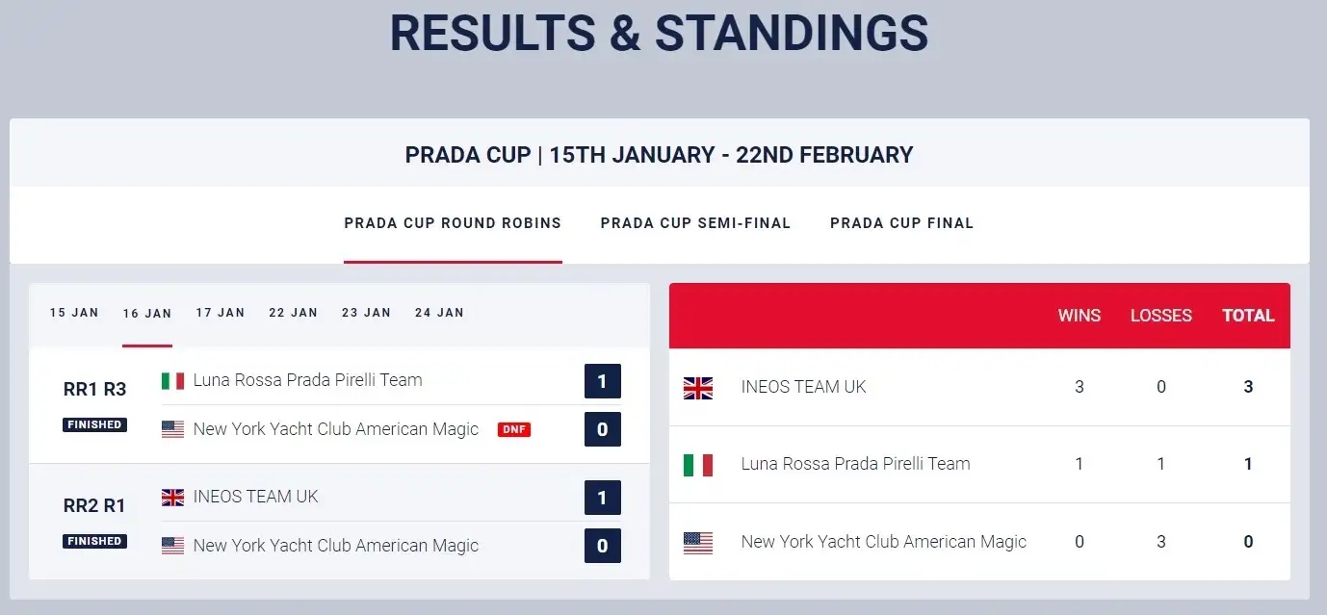
Task: Click the UK flag in the RR2 R1 match
Action: pyautogui.click(x=172, y=498)
